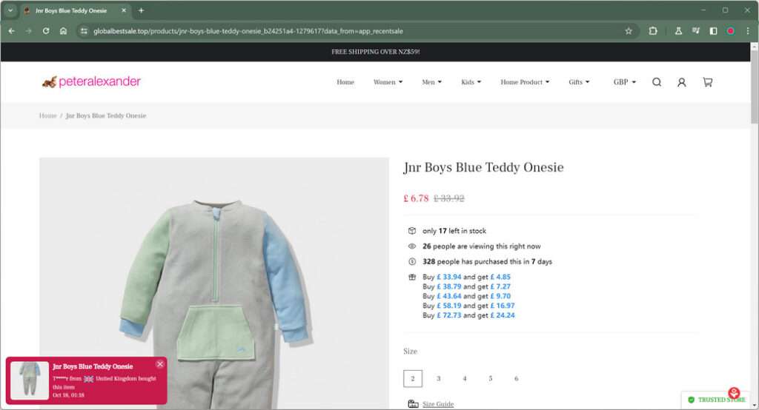The width and height of the screenshot is (759, 410).
Task: Go forward in browser history
Action: [29, 31]
